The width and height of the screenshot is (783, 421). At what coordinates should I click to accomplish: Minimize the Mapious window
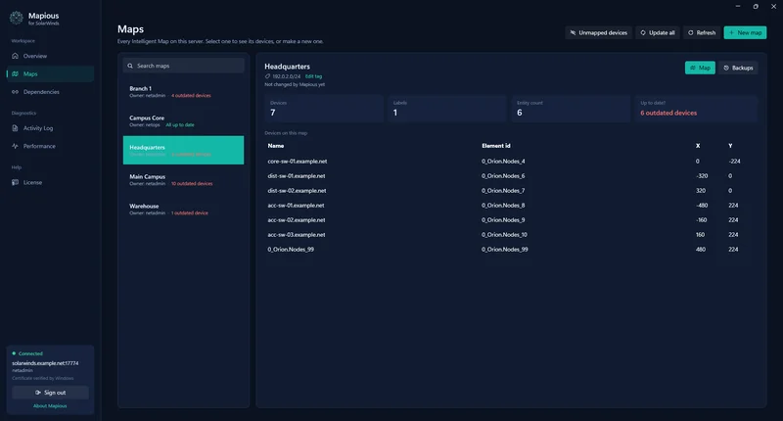coord(738,7)
